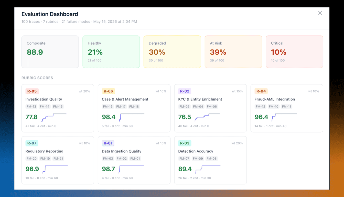Click the FM-13 failure mode tag
This screenshot has width=344, height=197.
(31, 106)
